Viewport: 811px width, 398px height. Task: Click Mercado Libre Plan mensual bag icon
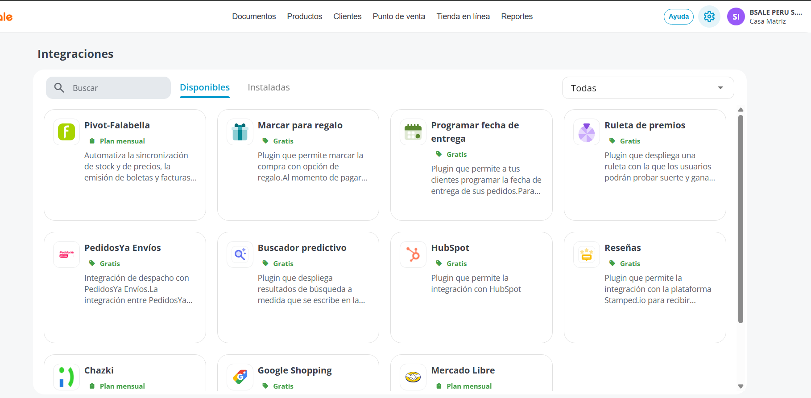tap(439, 386)
